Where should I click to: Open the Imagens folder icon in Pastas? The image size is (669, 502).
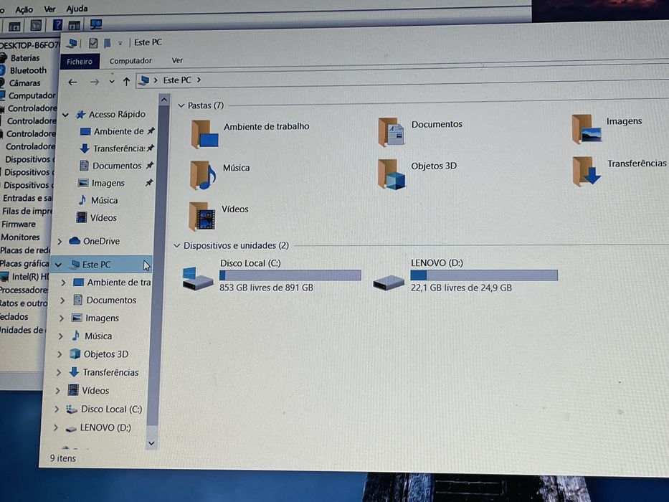587,129
